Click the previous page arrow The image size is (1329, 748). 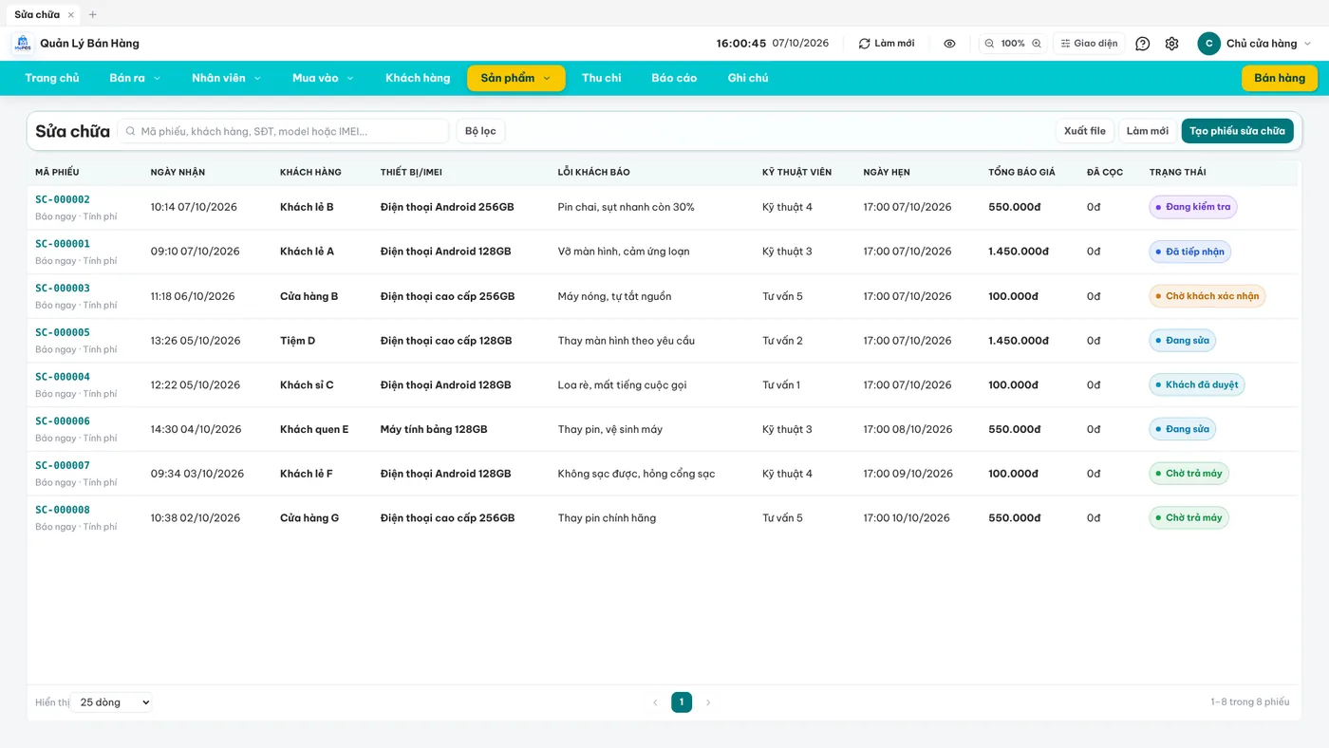click(x=655, y=702)
